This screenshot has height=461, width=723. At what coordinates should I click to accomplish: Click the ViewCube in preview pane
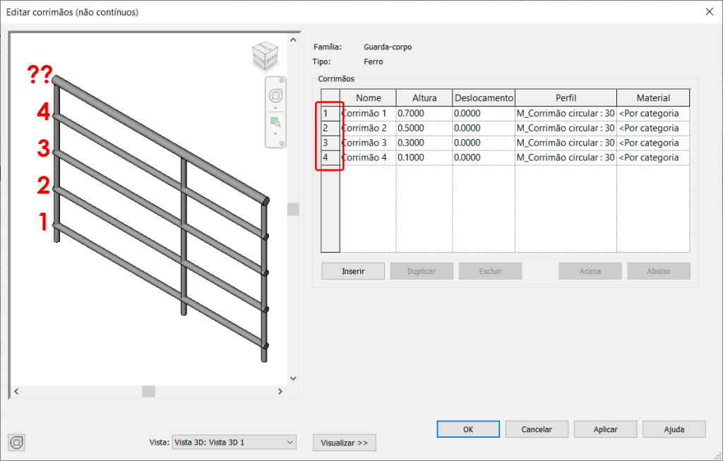coord(265,55)
